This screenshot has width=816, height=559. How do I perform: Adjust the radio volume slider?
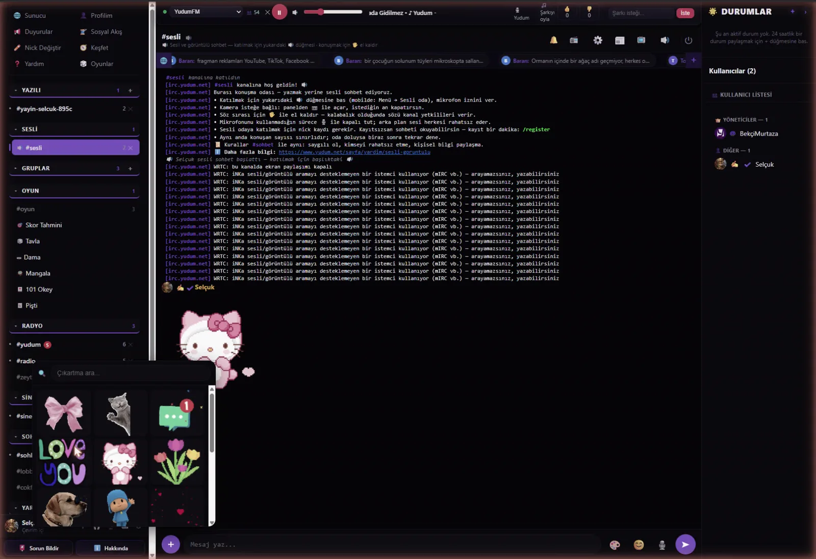(x=333, y=12)
